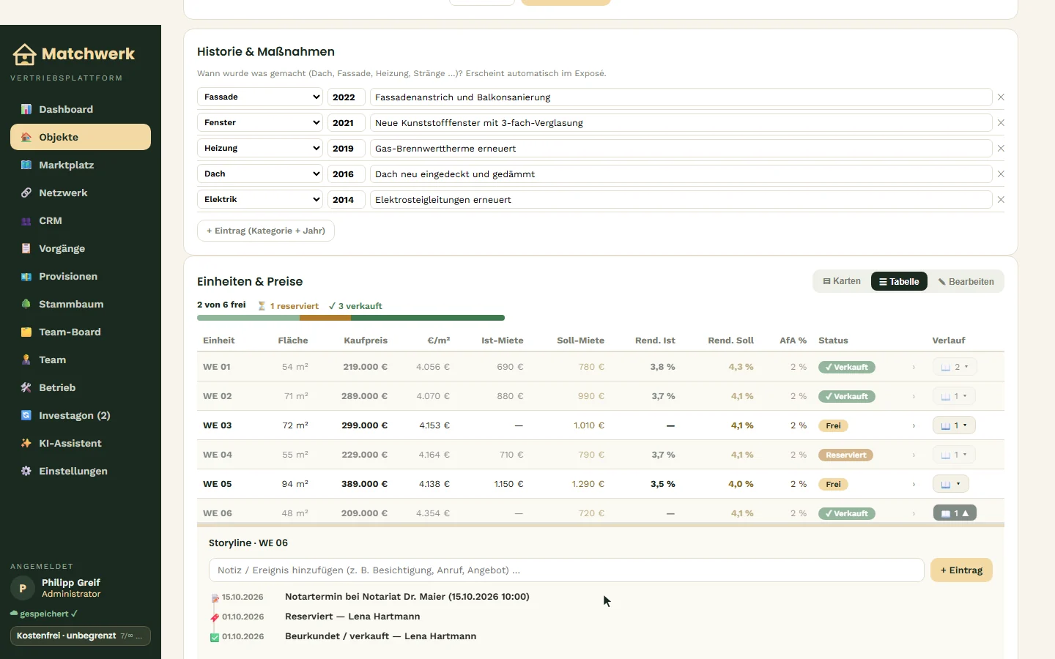Collapse the WE 06 storyline toggle

[x=955, y=513]
